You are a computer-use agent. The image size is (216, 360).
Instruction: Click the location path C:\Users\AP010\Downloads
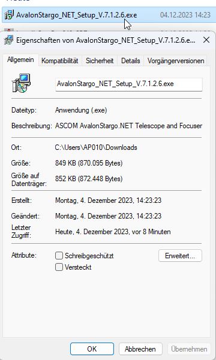point(96,147)
